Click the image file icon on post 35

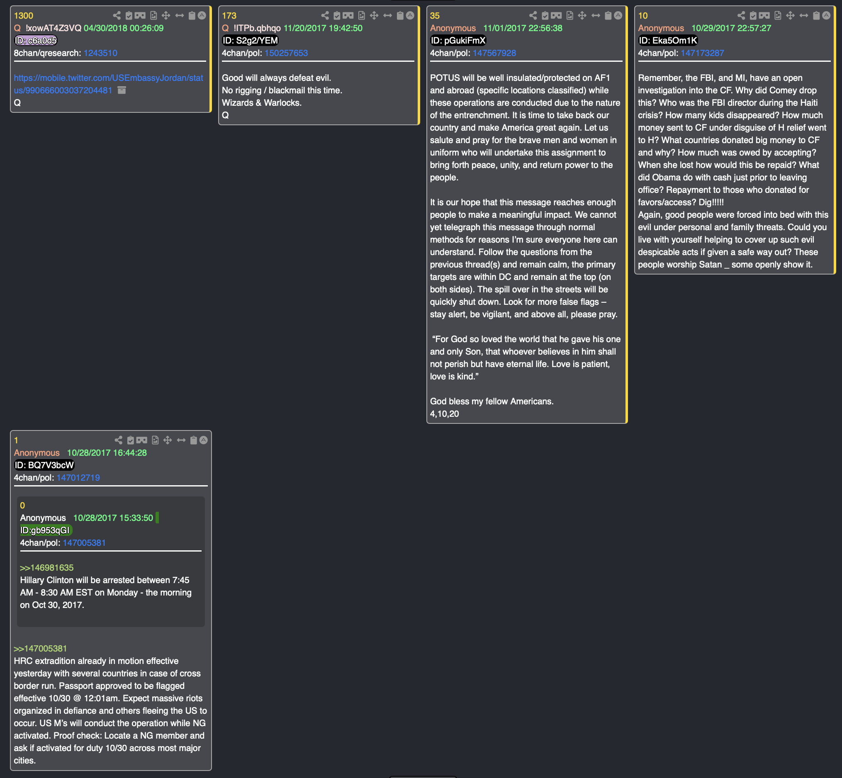(569, 16)
